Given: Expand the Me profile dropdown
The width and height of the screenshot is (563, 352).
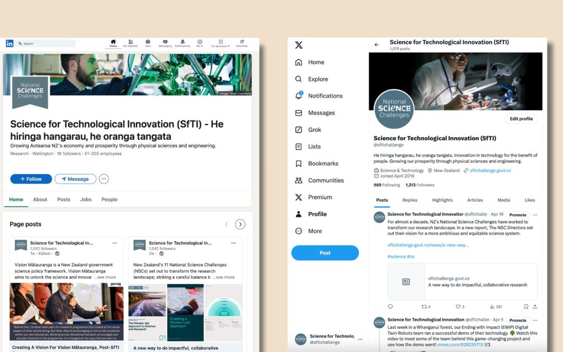Looking at the screenshot, I should pyautogui.click(x=200, y=43).
